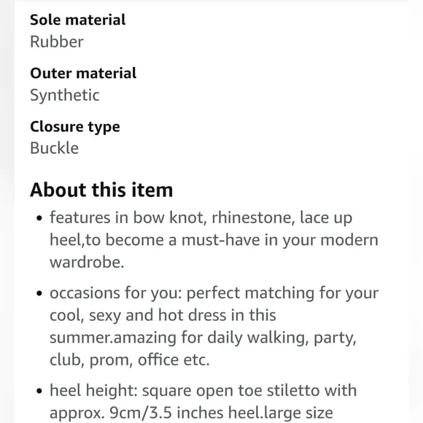Click the word wardrobe in first bullet
Screen dimensions: 423x423
(87, 263)
